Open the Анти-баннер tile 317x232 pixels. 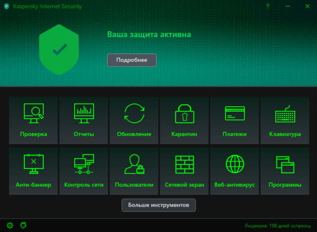(x=33, y=171)
